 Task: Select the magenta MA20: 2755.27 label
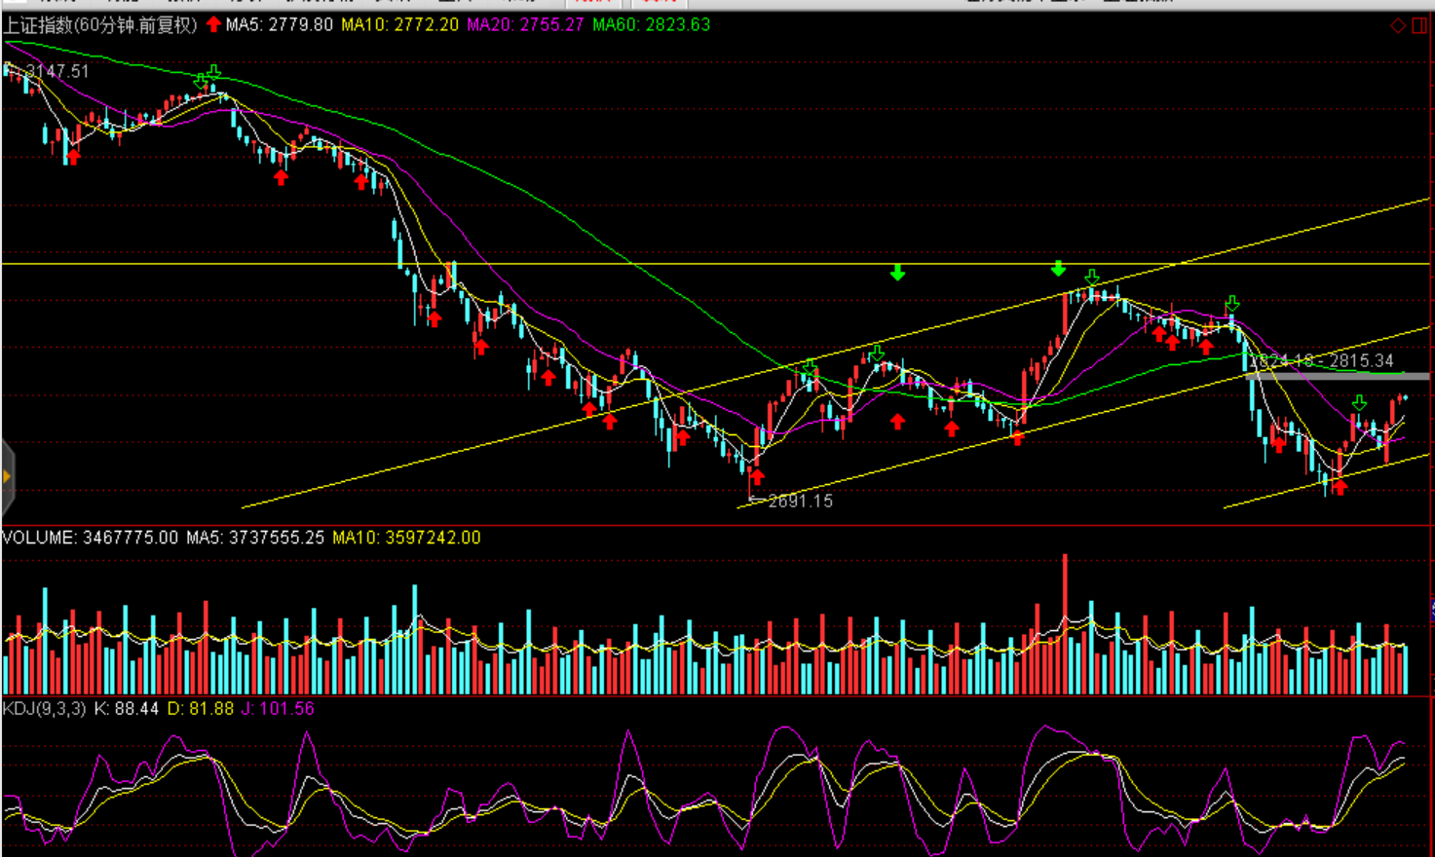[525, 25]
